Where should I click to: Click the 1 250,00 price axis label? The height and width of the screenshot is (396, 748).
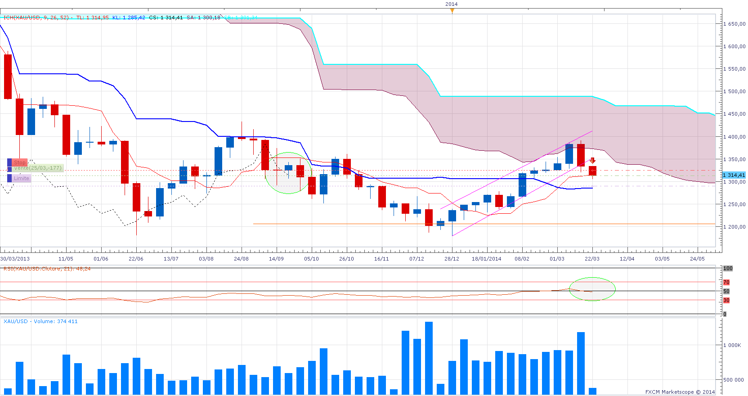click(735, 204)
